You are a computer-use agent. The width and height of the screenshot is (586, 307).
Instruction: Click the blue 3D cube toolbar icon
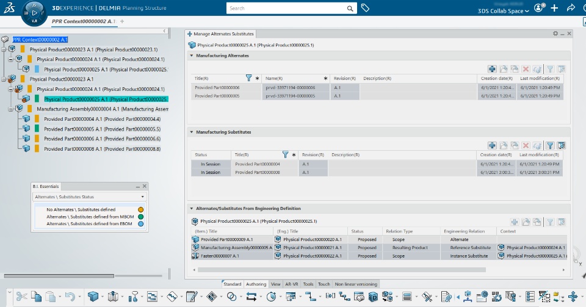(93, 297)
